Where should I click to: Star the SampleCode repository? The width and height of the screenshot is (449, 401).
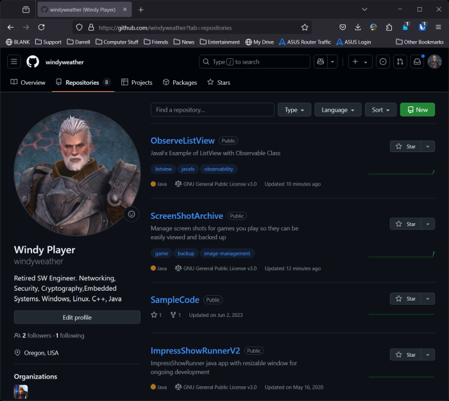point(405,298)
